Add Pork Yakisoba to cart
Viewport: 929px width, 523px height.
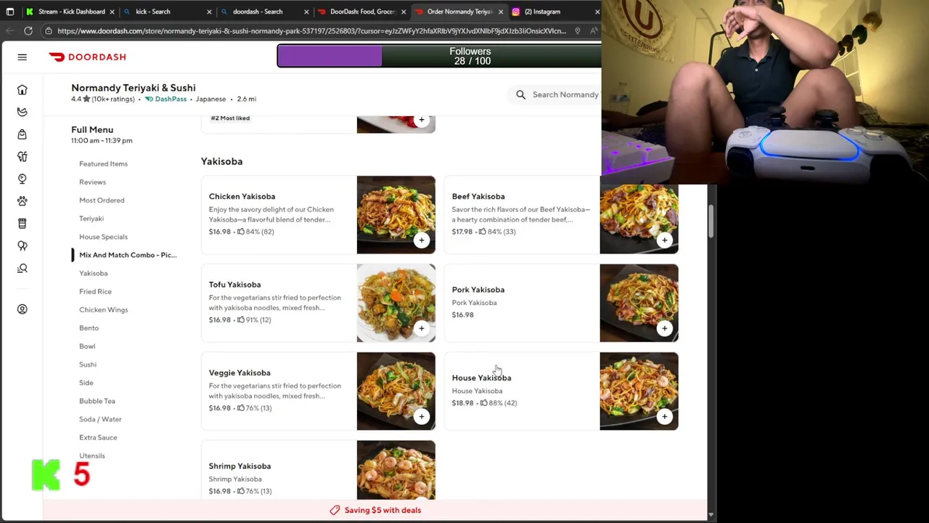664,328
